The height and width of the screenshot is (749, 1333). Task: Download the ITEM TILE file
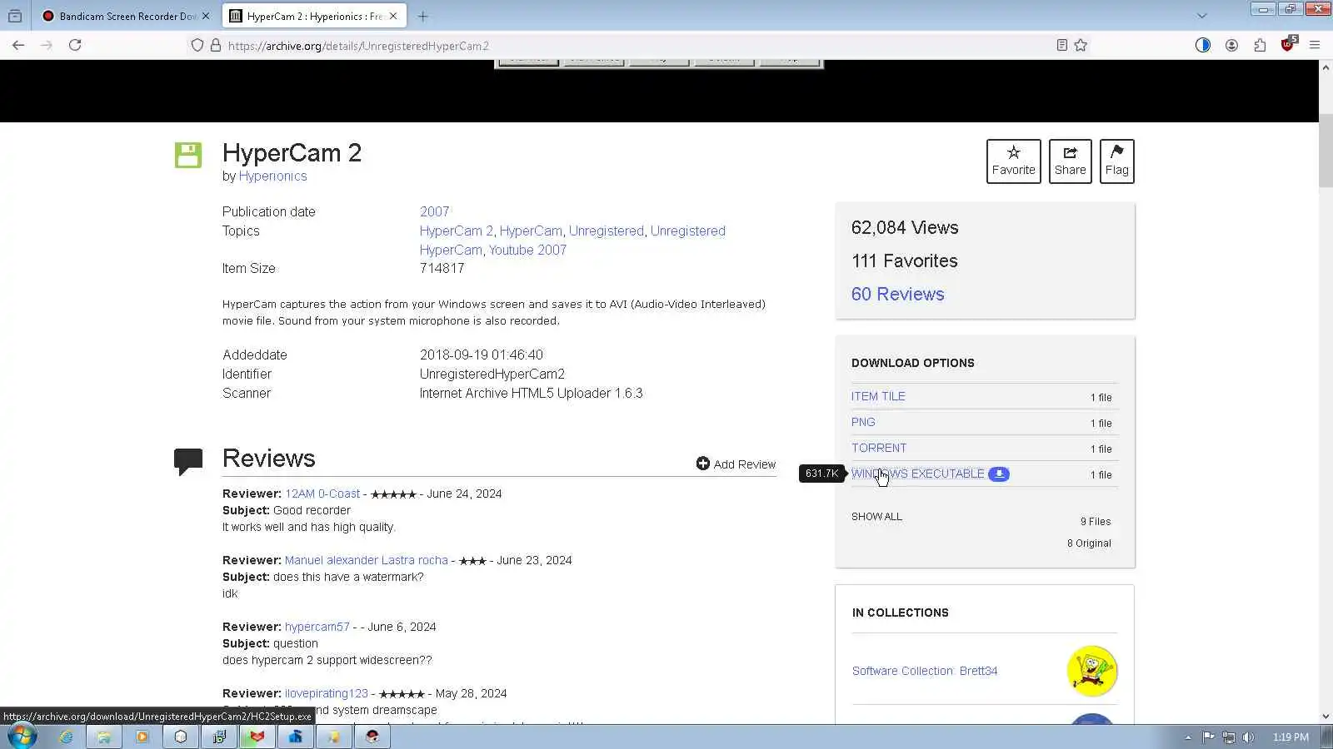tap(878, 397)
